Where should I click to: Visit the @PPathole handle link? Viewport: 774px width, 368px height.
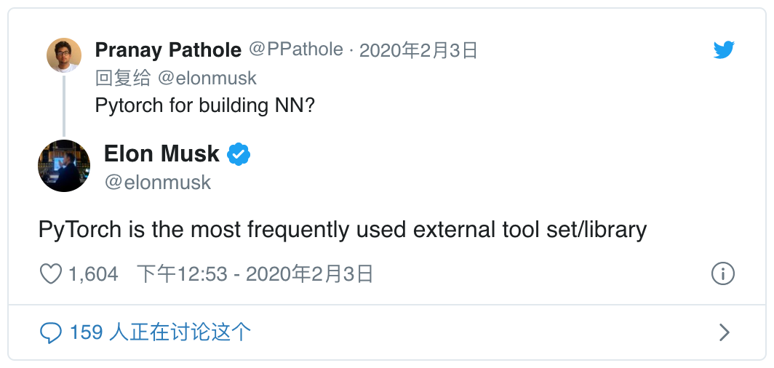[295, 49]
